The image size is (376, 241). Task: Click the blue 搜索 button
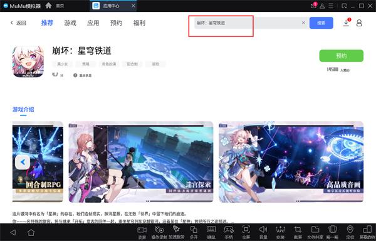[x=321, y=23]
